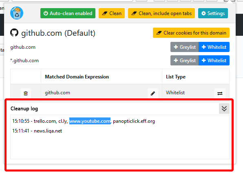Click the highlighted www.youtube.com log entry

click(90, 121)
